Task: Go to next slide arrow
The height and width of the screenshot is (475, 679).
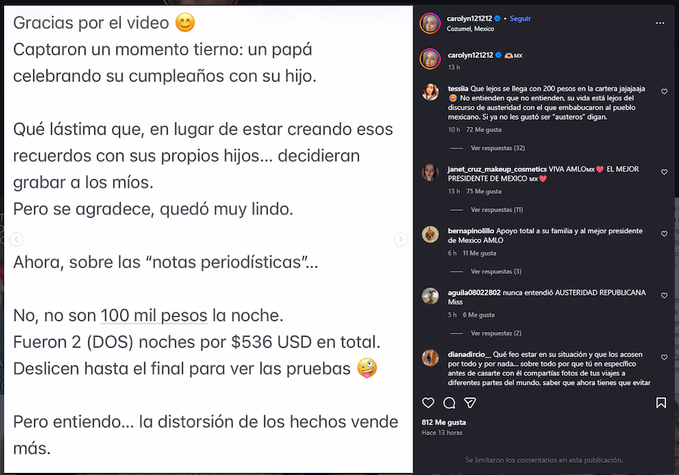Action: coord(400,240)
